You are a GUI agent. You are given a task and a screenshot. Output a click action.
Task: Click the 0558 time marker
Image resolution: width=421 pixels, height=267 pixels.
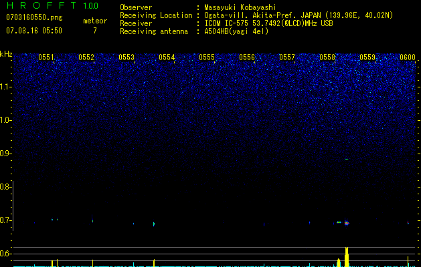point(327,57)
